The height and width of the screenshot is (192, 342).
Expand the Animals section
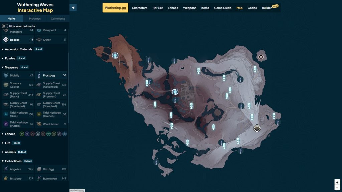coord(9,152)
